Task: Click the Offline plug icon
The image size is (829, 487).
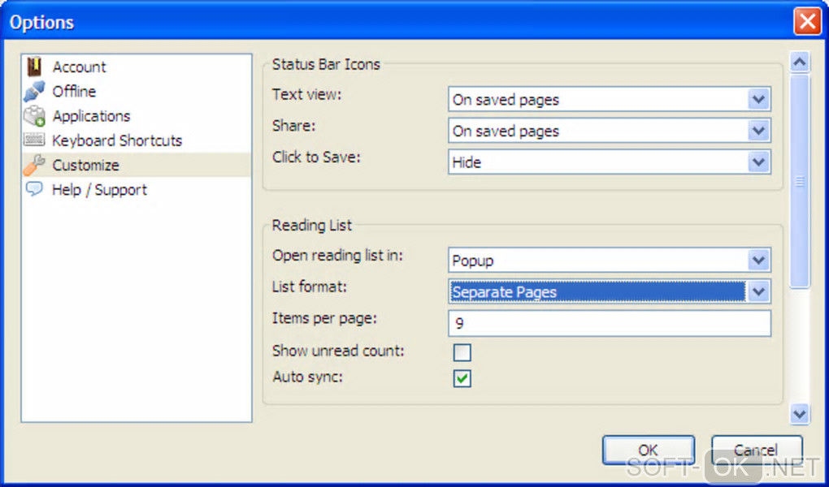Action: [34, 92]
